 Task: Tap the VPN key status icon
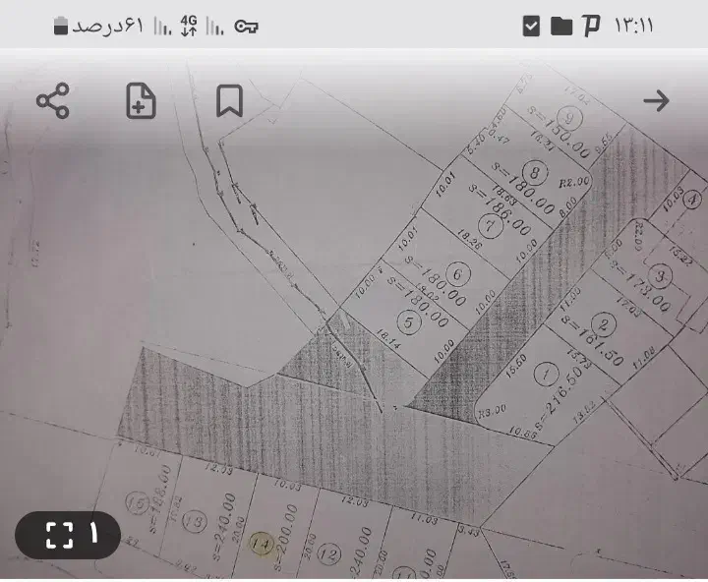[246, 27]
